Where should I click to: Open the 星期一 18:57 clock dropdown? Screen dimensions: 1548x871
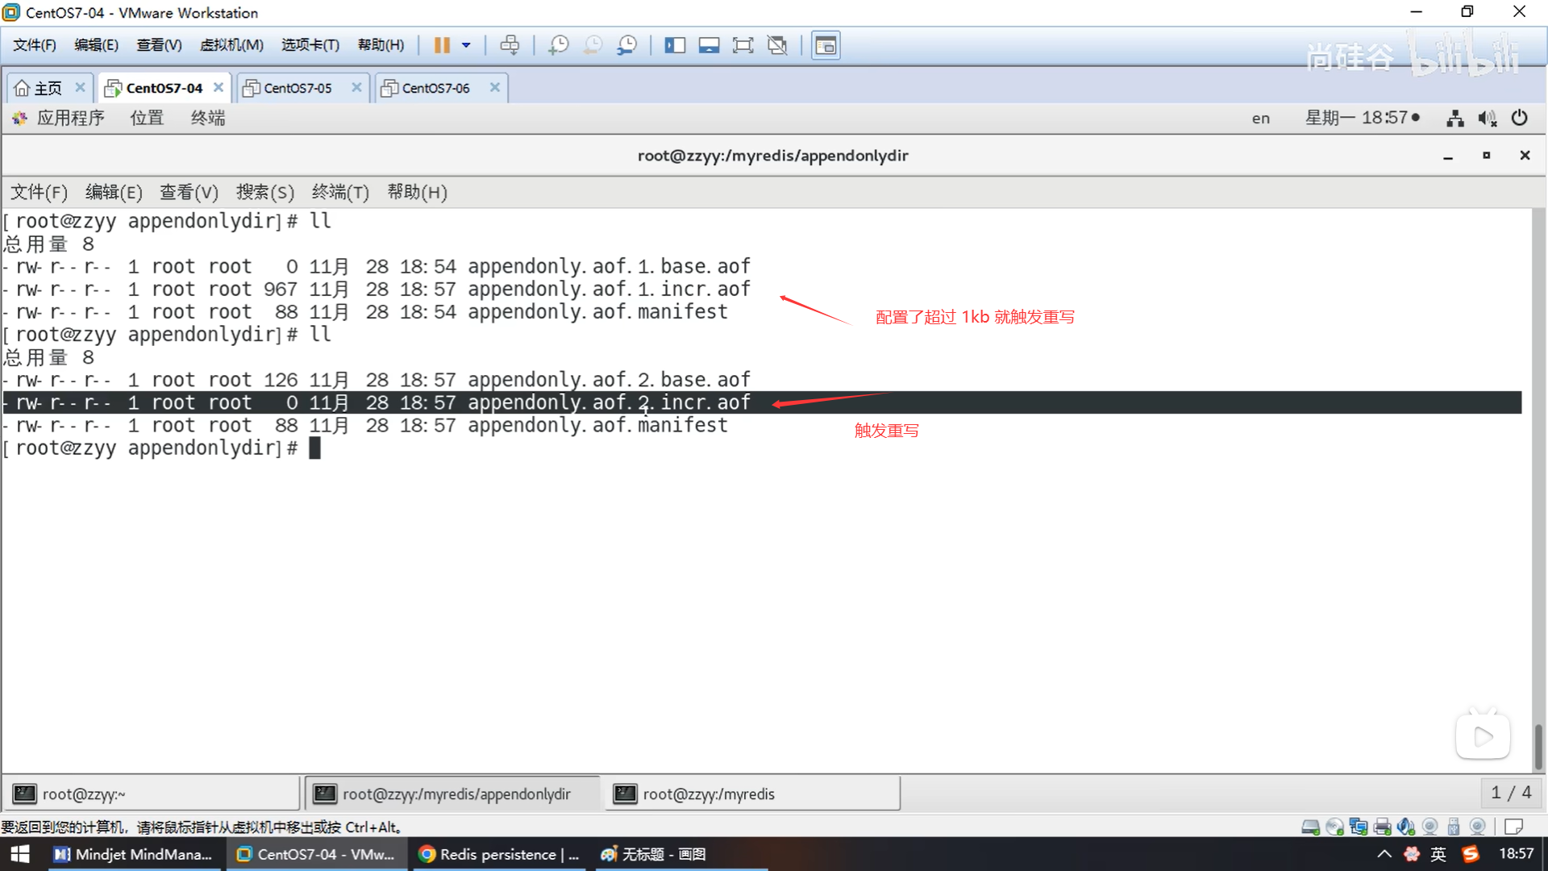point(1362,118)
